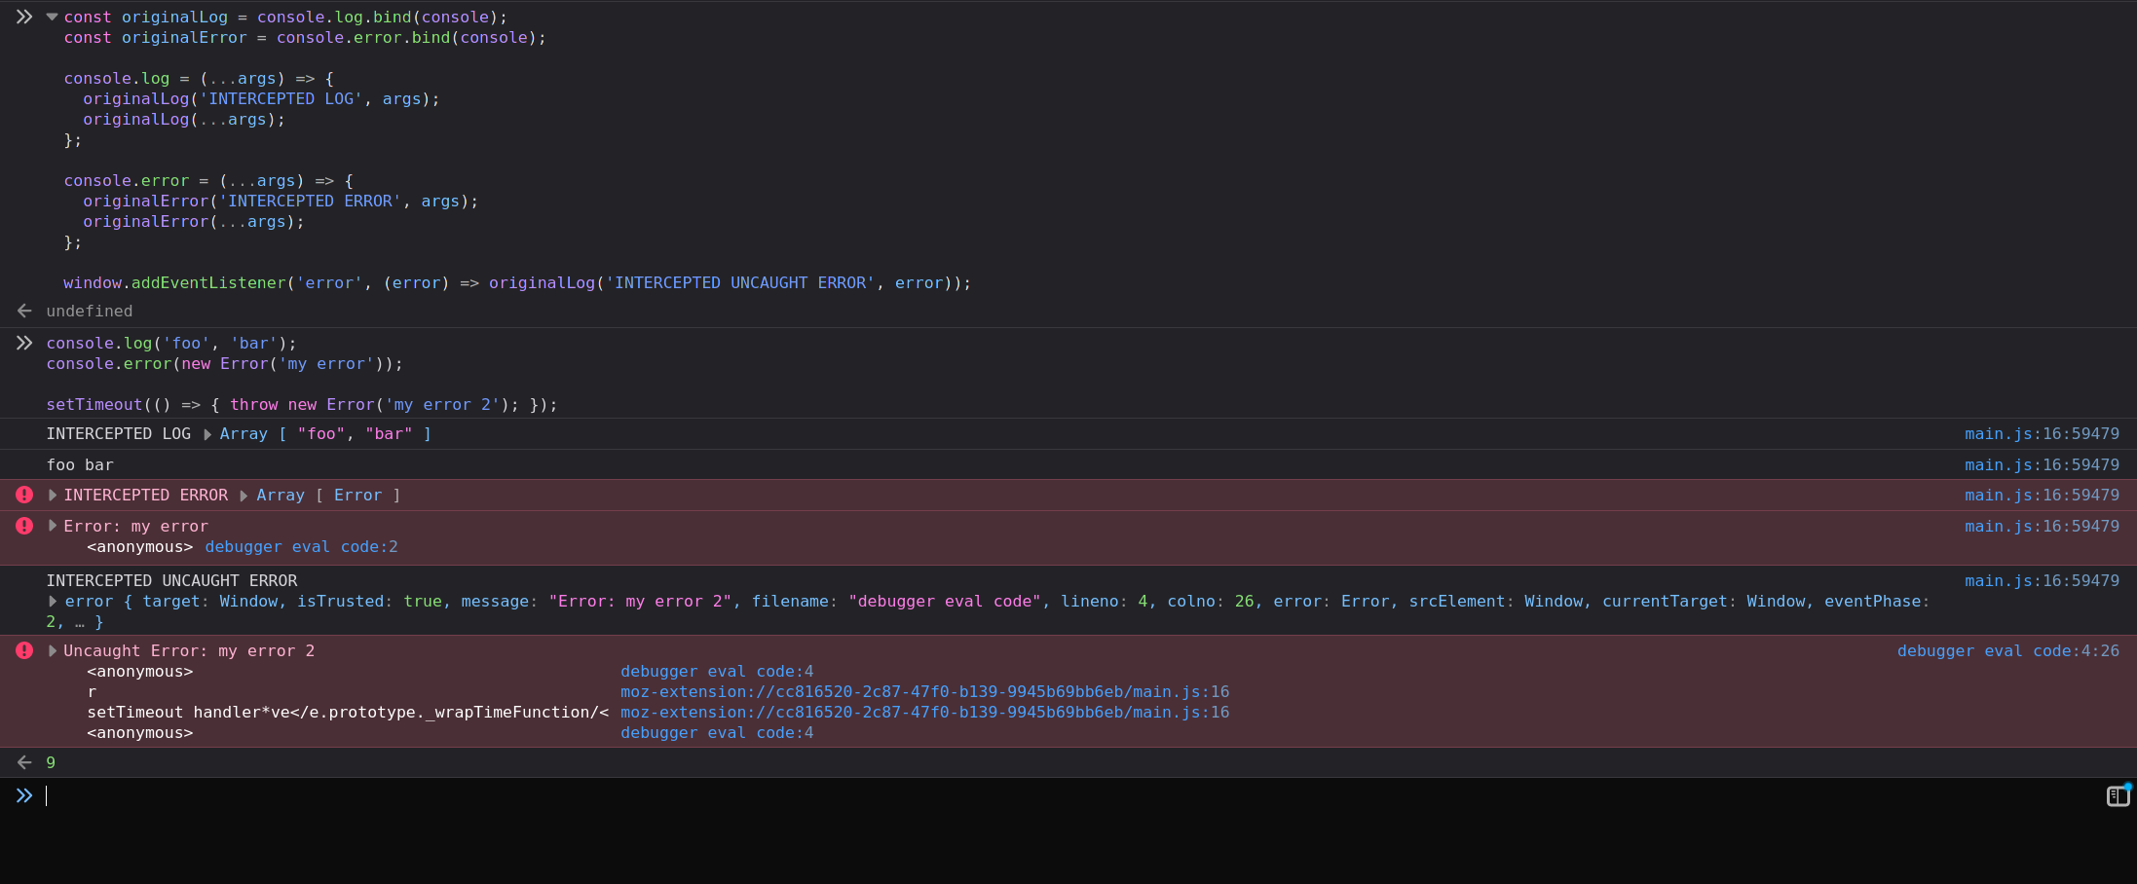Open first 'debugger eval code:4' stack frame link
This screenshot has width=2137, height=884.
pos(717,672)
